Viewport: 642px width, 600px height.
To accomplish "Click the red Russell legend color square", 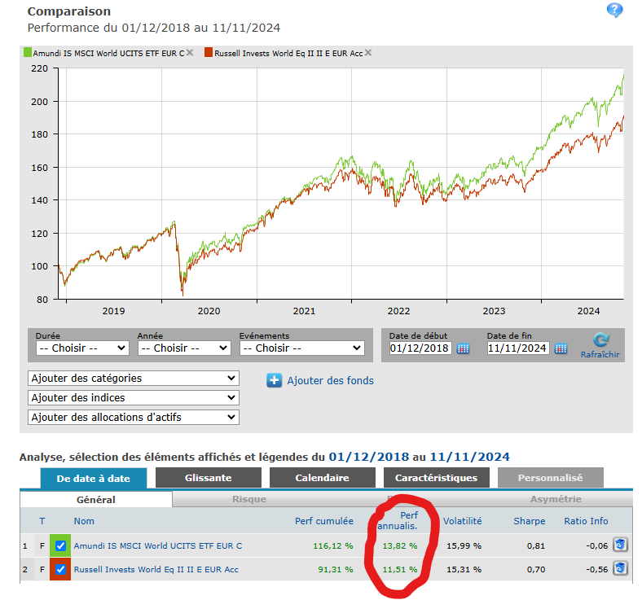I will (209, 52).
